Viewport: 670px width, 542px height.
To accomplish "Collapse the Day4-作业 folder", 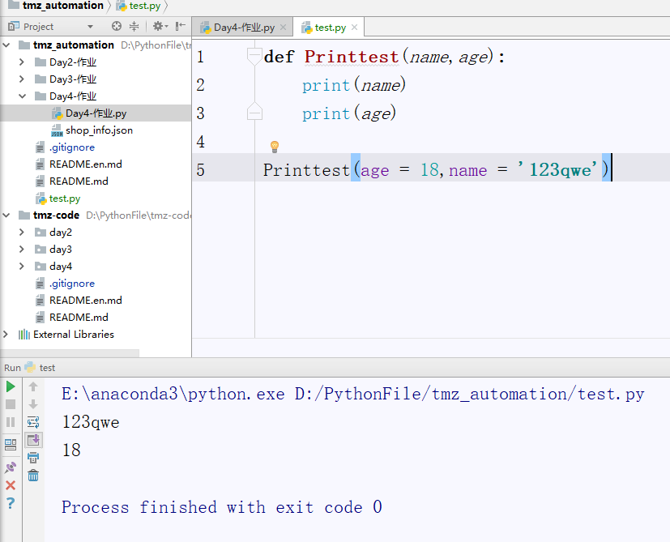I will 22,96.
